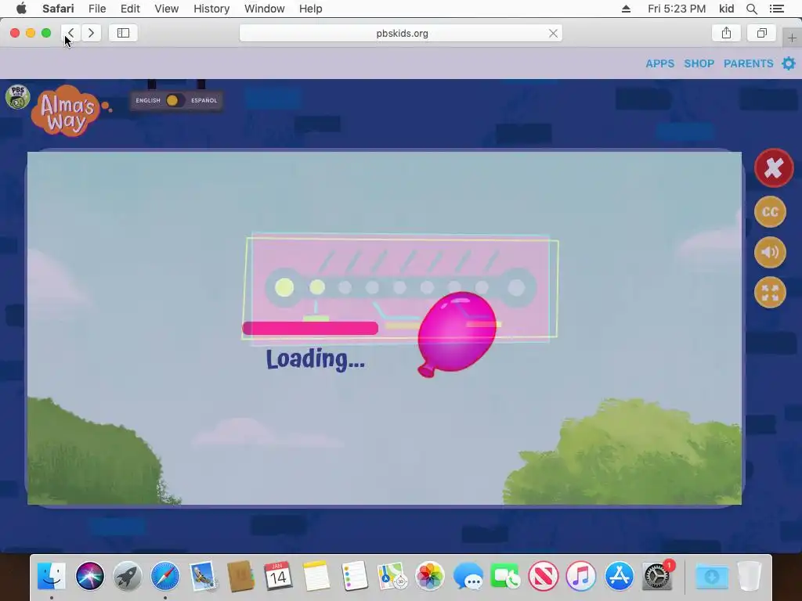Stop loading with the address bar X
Viewport: 802px width, 601px height.
pos(553,33)
